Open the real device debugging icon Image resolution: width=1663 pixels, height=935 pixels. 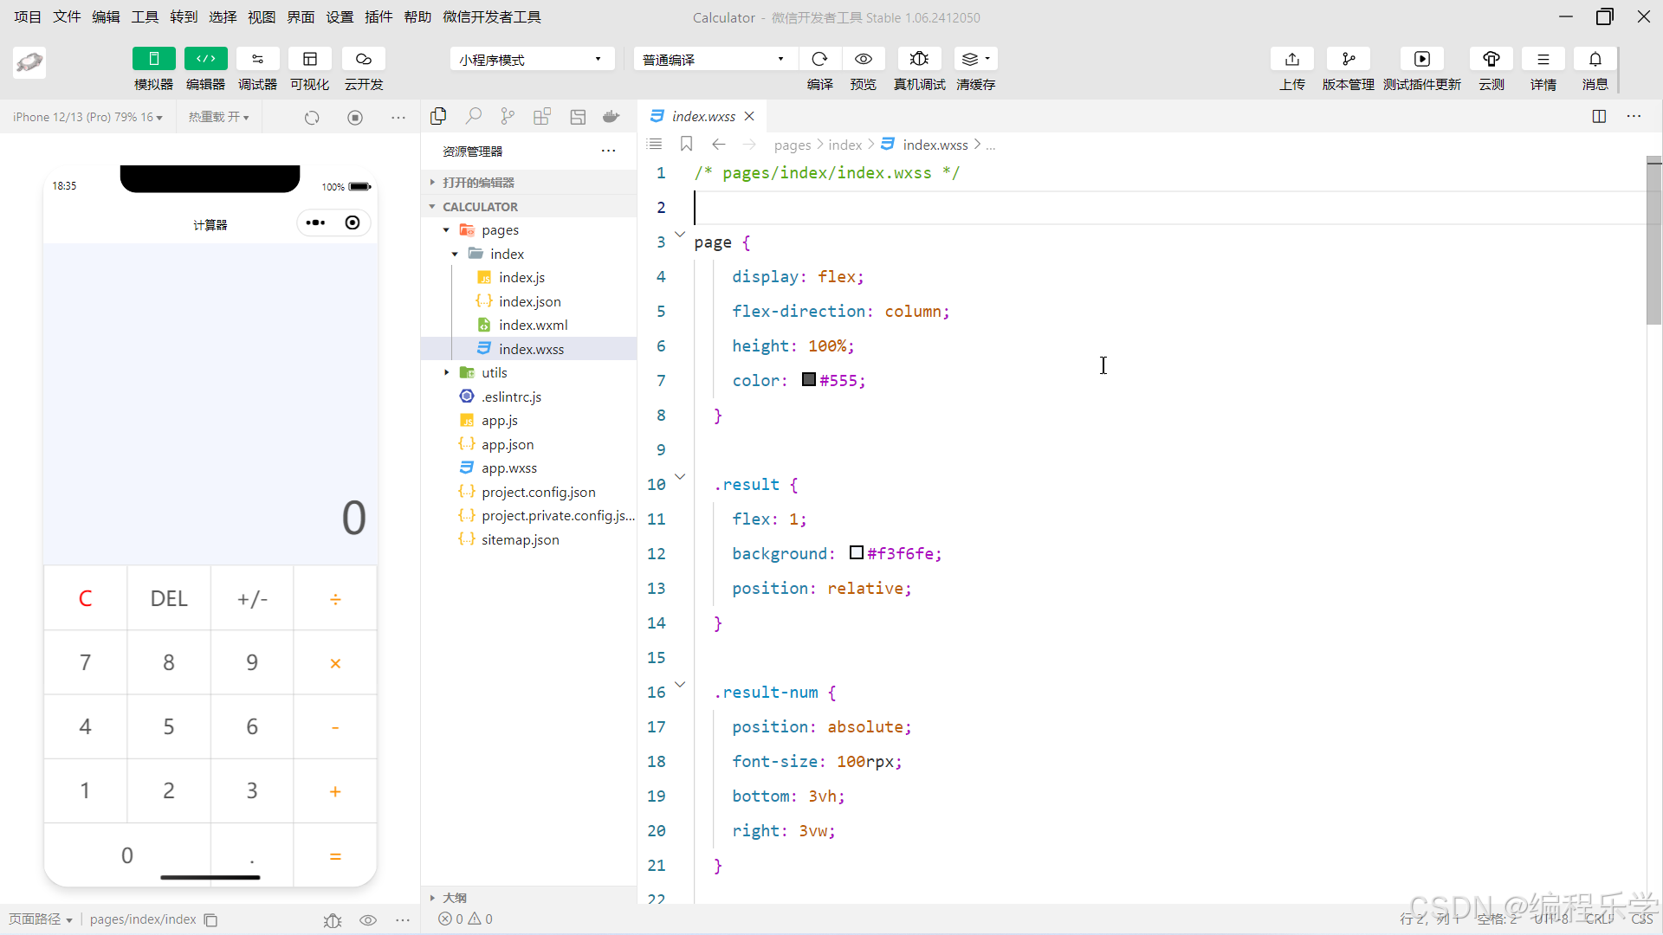pos(919,59)
